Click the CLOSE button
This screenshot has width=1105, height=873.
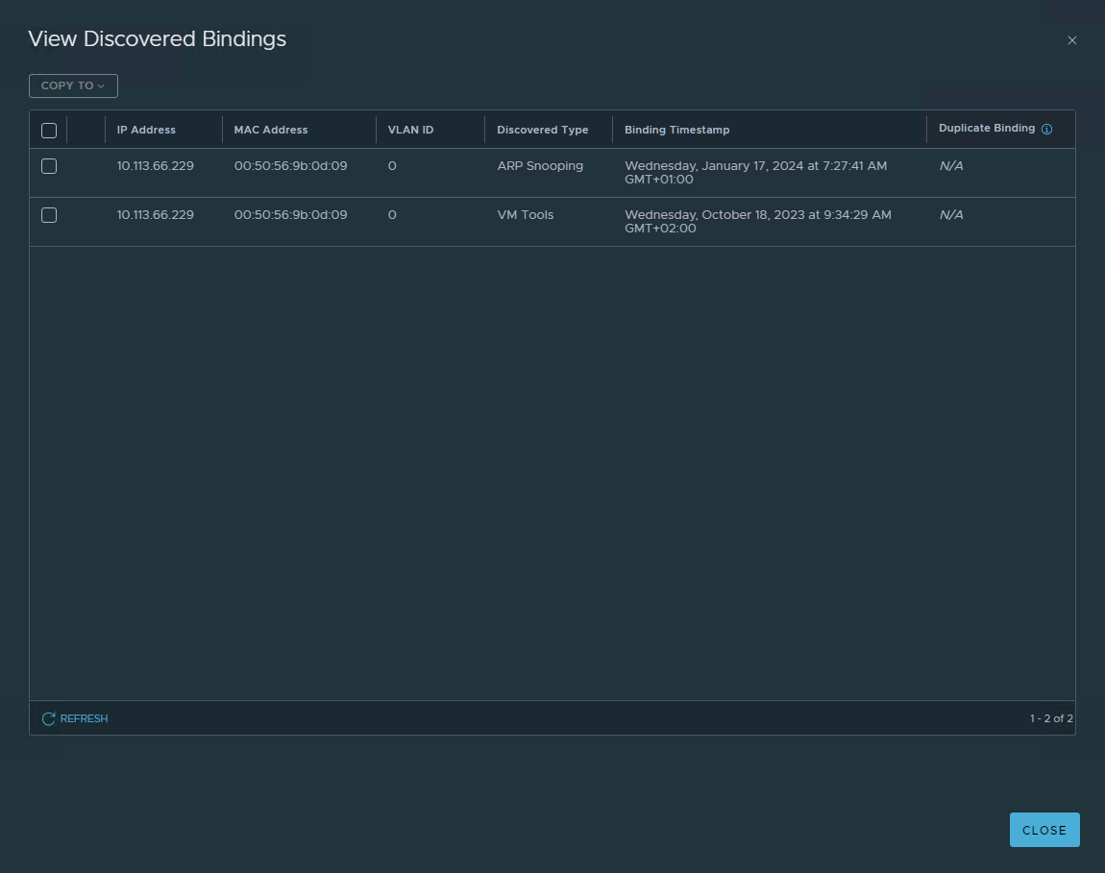pyautogui.click(x=1044, y=830)
